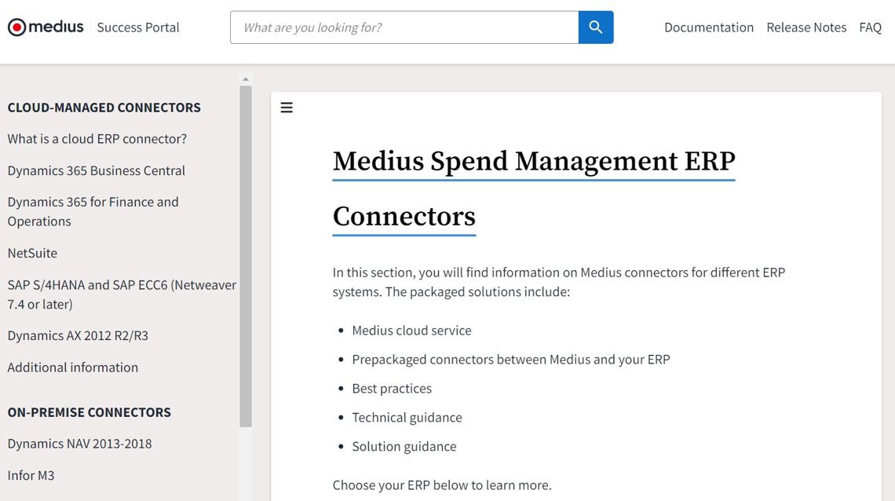Select Dynamics NAV 2013-2018 connector
The height and width of the screenshot is (501, 895).
pos(79,444)
